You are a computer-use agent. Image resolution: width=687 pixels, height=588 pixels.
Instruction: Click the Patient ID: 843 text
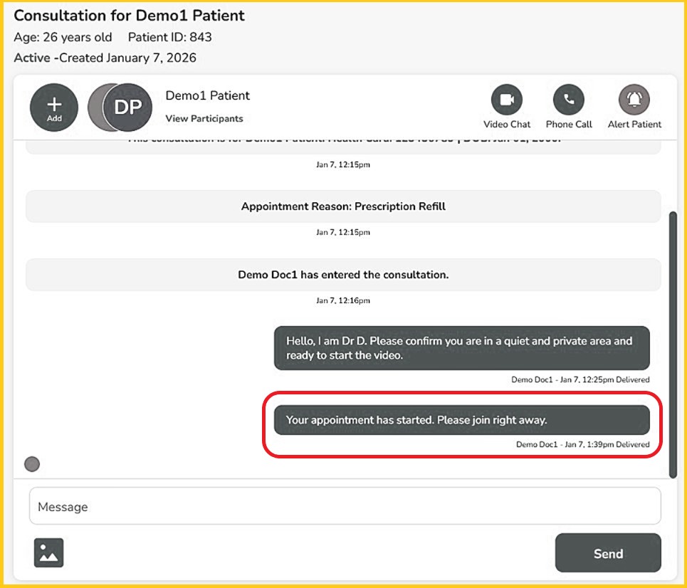tap(169, 37)
